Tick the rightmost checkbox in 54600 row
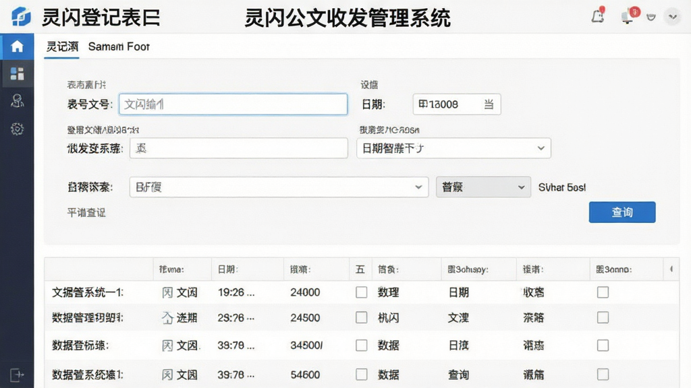The height and width of the screenshot is (388, 691). point(603,375)
